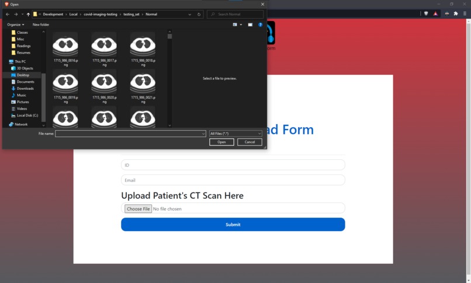The image size is (471, 283).
Task: Go up one folder level
Action: 28,15
